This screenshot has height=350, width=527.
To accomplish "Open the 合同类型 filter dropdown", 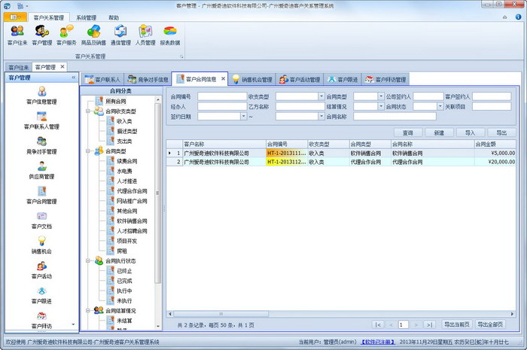I will [381, 96].
